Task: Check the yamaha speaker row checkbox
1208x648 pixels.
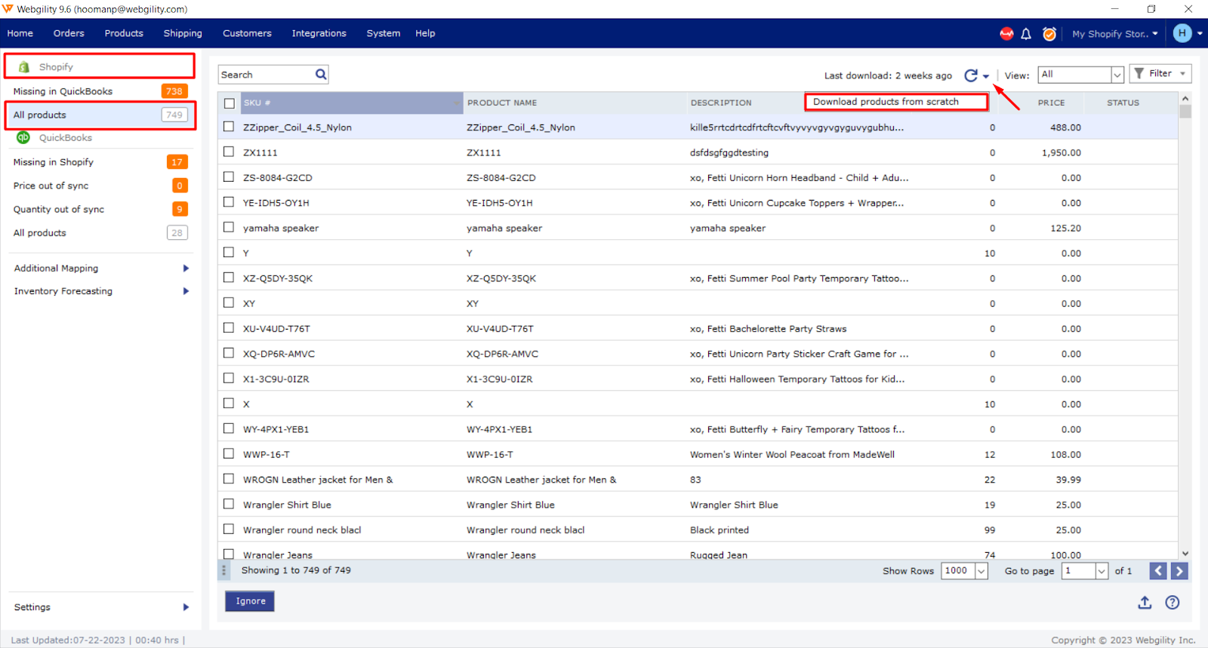Action: click(229, 227)
